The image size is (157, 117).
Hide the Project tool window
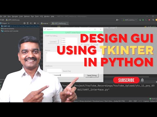point(38,23)
